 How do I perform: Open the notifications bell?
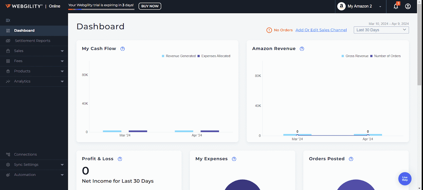pos(396,6)
